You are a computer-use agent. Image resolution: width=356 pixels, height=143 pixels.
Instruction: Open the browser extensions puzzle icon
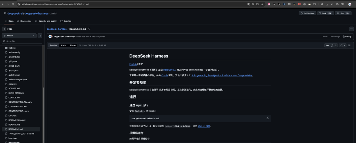pos(314,4)
